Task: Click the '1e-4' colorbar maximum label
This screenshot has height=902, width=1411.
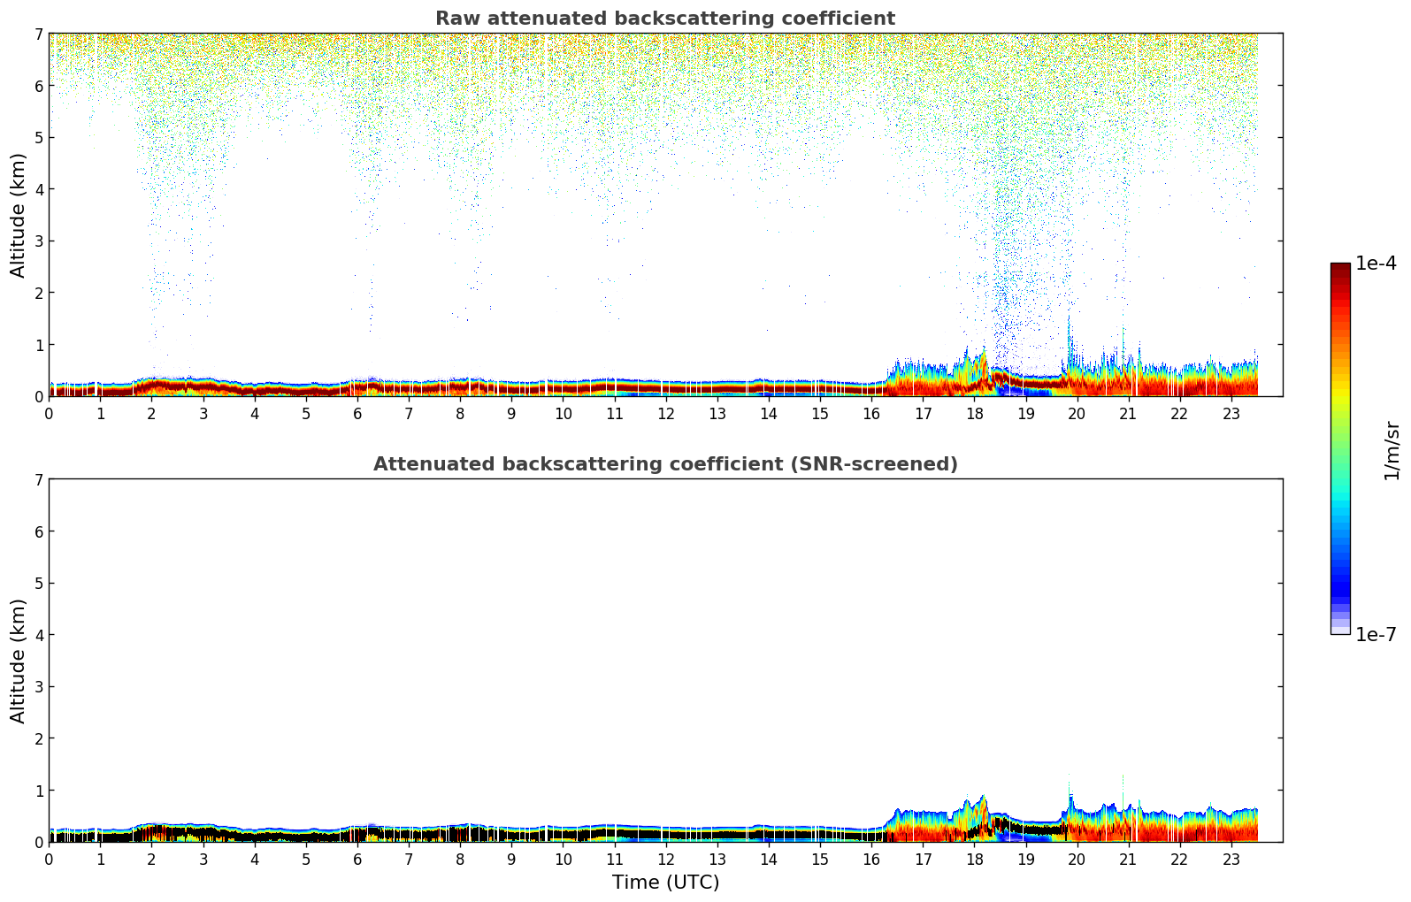Action: (x=1376, y=264)
